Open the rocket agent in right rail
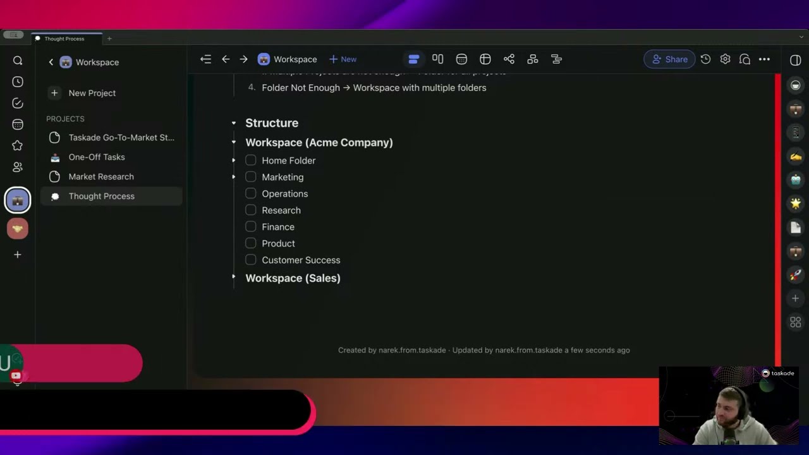Image resolution: width=809 pixels, height=455 pixels. pyautogui.click(x=796, y=275)
